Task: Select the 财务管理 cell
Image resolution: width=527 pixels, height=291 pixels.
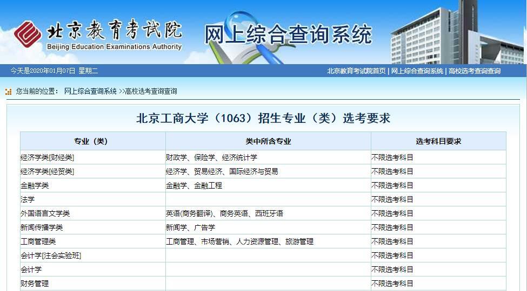Action: 93,283
